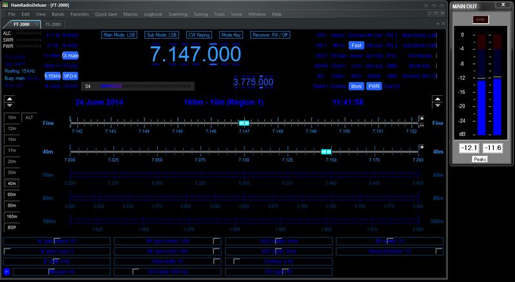Select the 15m band button
Image resolution: width=515 pixels, height=282 pixels.
tap(12, 139)
